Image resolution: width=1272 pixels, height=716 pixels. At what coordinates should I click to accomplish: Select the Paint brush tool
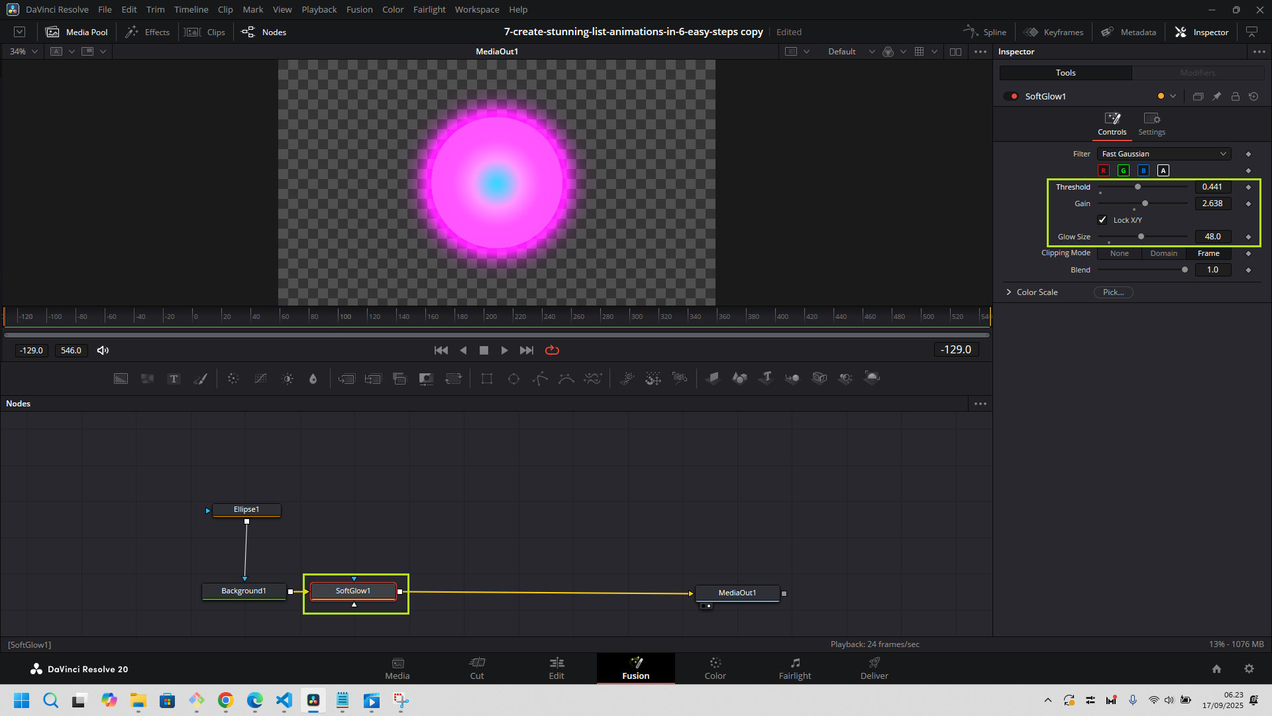coord(200,379)
